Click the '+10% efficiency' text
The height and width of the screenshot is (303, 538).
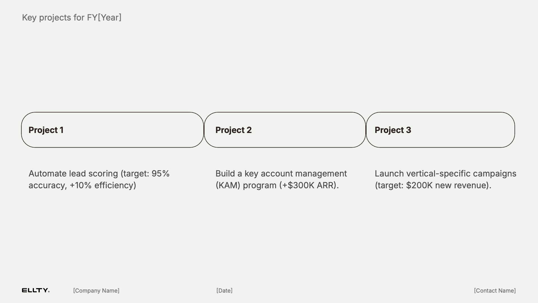(x=103, y=185)
